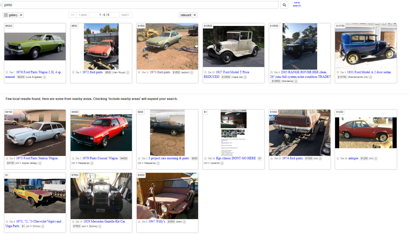This screenshot has width=409, height=234.
Task: Star the 1973 Ford Pinto Station Wagon listing
Action: point(7,158)
